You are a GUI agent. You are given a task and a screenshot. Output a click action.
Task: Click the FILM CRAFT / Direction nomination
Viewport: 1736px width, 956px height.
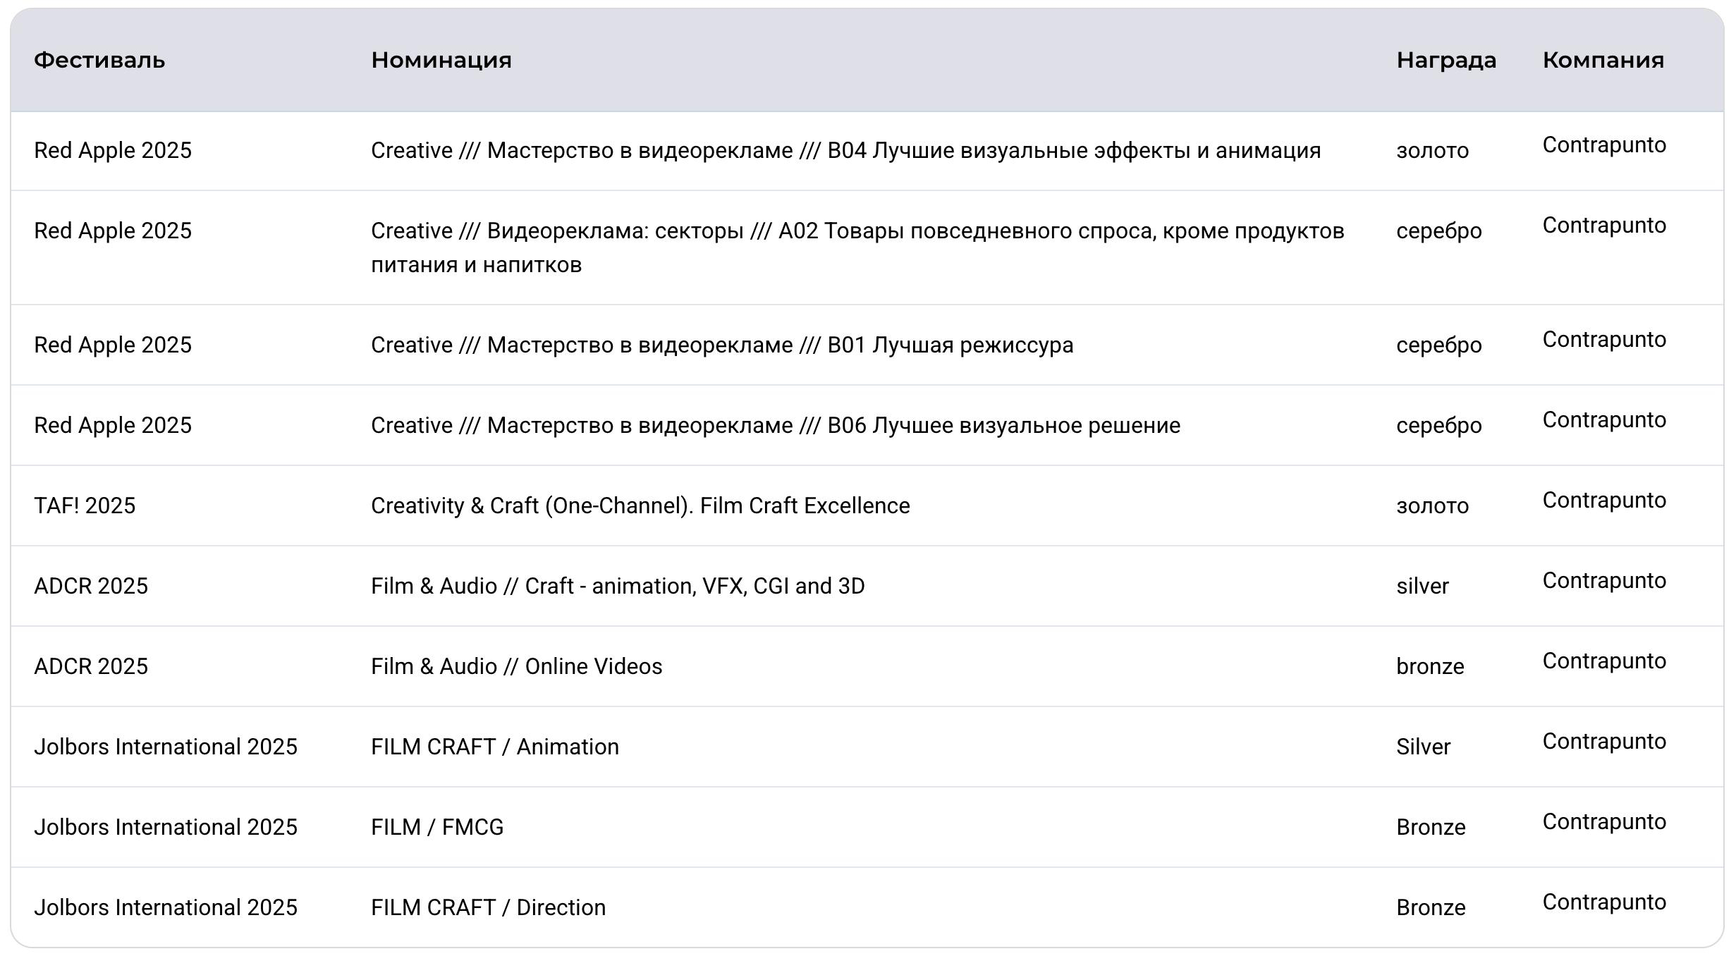point(488,907)
